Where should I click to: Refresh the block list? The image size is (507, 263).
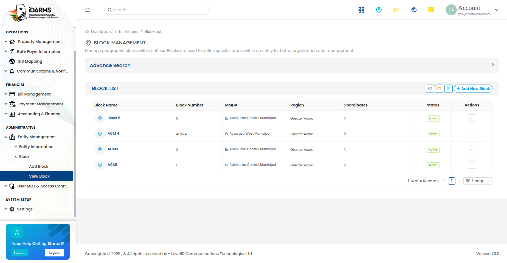430,89
